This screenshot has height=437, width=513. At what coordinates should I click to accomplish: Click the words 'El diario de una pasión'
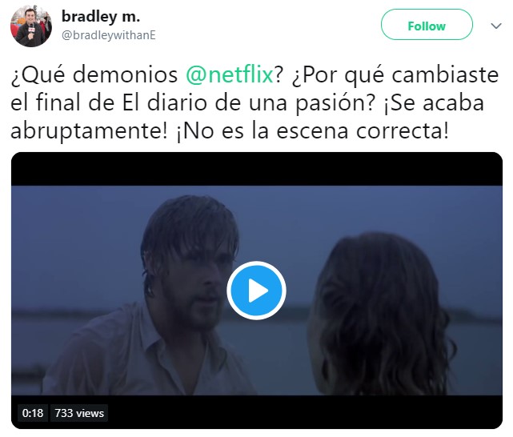[248, 102]
